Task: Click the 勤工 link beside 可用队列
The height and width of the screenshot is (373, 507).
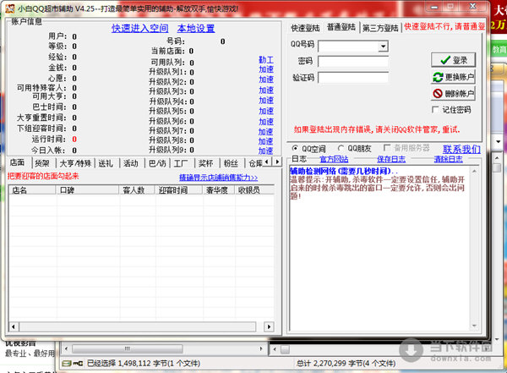Action: coord(266,60)
